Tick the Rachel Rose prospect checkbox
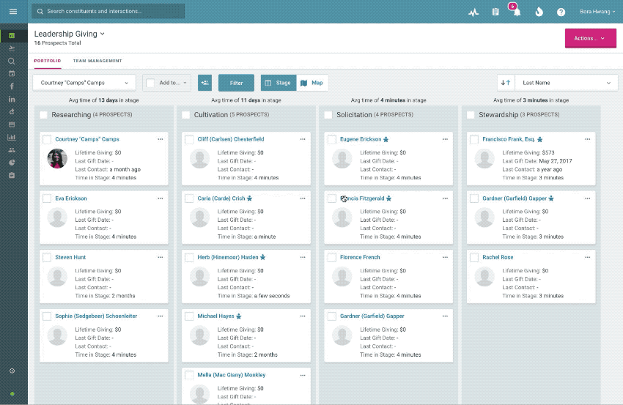The width and height of the screenshot is (623, 405). [474, 258]
